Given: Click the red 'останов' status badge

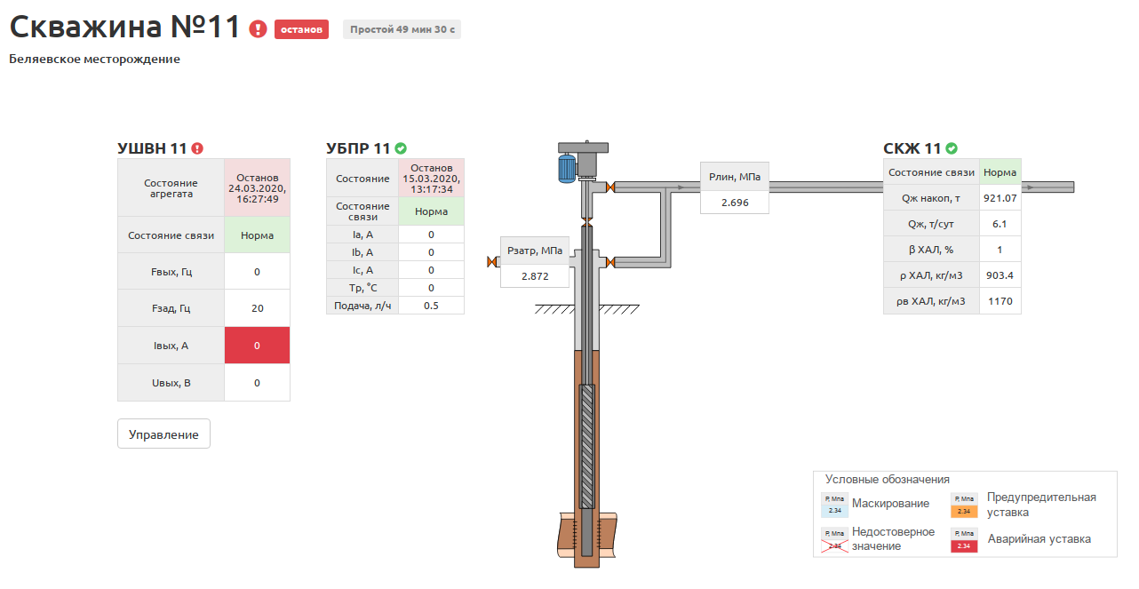Looking at the screenshot, I should coord(301,29).
